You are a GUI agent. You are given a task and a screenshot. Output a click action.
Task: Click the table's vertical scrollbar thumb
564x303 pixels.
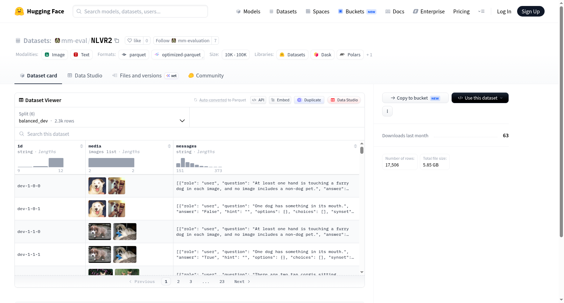click(362, 150)
